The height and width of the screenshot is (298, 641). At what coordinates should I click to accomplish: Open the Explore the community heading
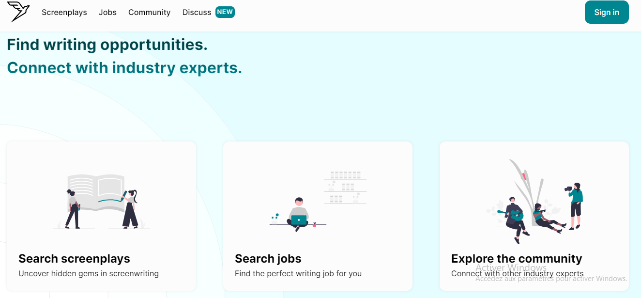pos(517,259)
